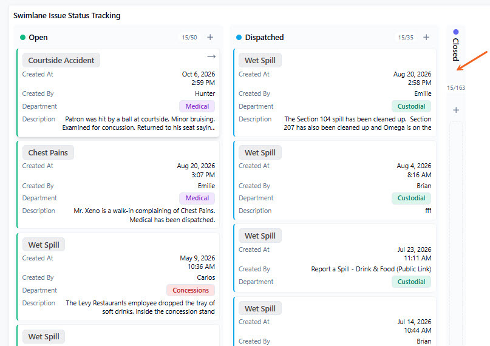Click the Dispatched column header
490x346 pixels.
point(264,38)
